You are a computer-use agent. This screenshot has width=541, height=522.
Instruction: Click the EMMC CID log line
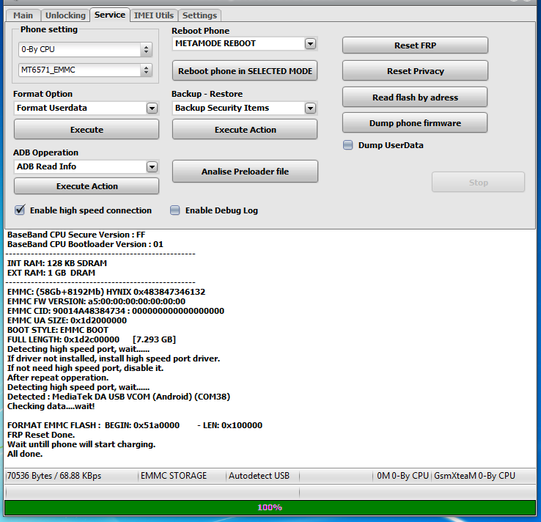point(116,311)
